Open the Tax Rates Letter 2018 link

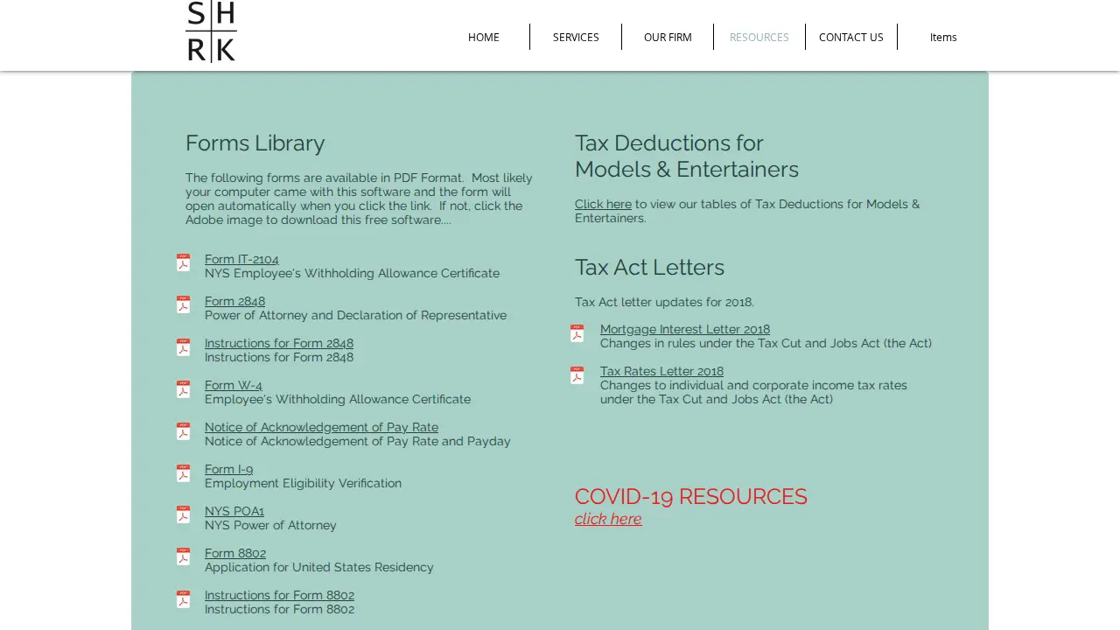tap(661, 371)
